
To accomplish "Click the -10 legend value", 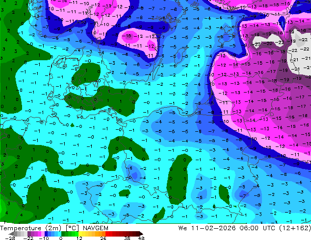I will point(44,238).
